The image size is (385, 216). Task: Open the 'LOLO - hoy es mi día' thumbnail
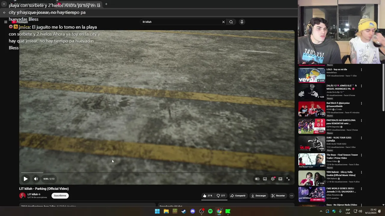[x=312, y=75]
